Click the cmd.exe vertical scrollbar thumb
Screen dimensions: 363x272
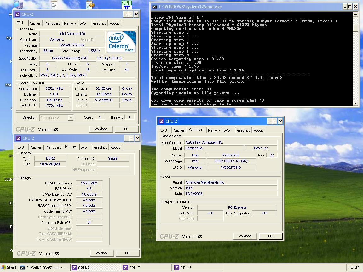coord(356,28)
